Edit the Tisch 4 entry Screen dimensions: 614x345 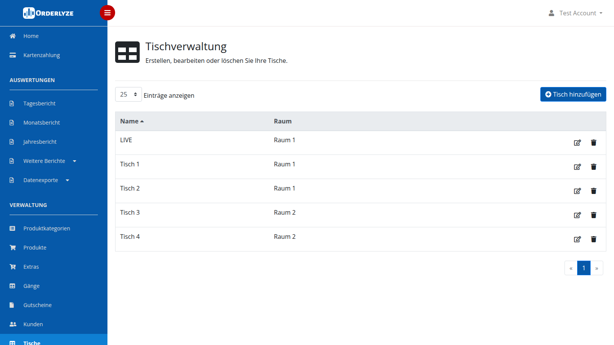pyautogui.click(x=577, y=239)
